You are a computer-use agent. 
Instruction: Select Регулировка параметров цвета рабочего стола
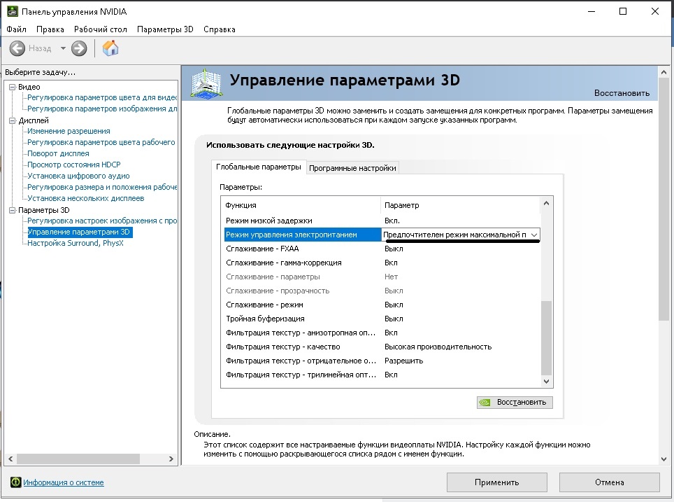coord(101,142)
